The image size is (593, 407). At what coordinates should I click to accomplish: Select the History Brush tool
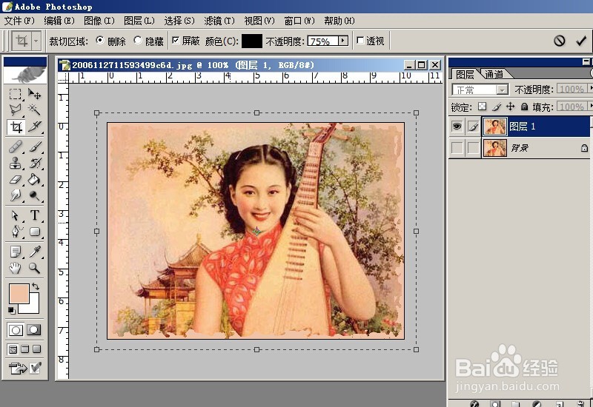pos(34,163)
